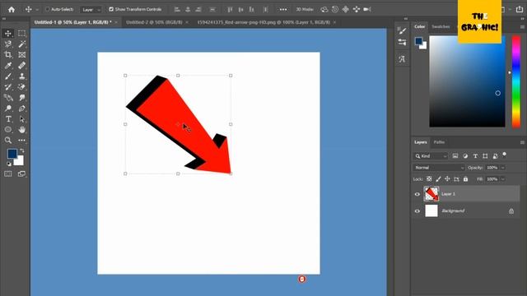Switch to the Paths panel tab
Image resolution: width=527 pixels, height=296 pixels.
pos(439,142)
